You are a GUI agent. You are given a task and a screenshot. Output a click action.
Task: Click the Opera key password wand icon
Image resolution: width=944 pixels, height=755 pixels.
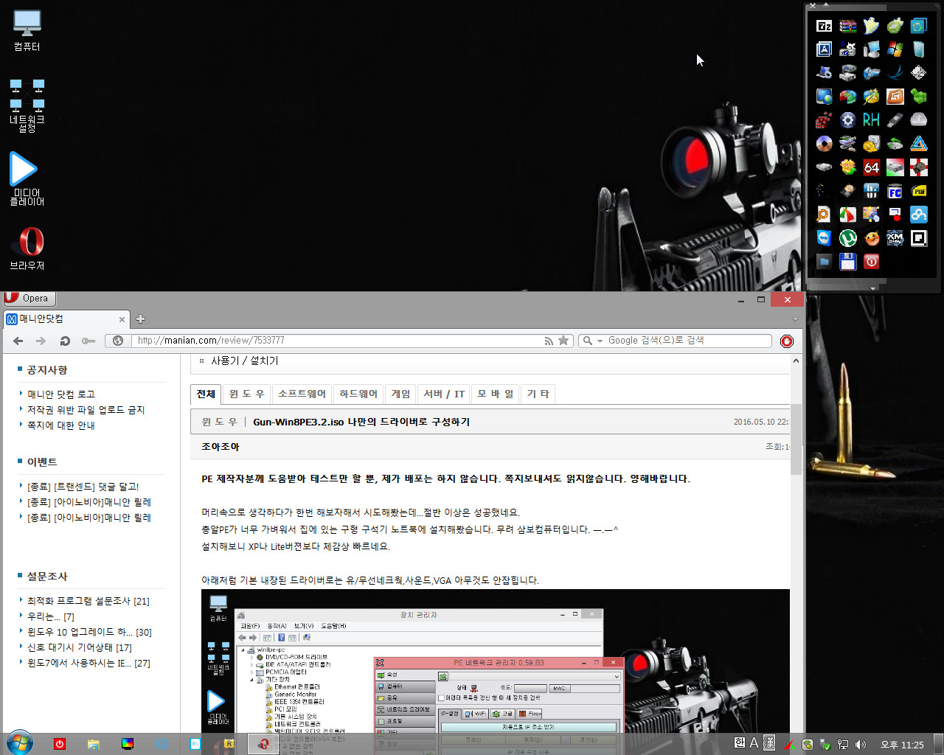pyautogui.click(x=88, y=341)
